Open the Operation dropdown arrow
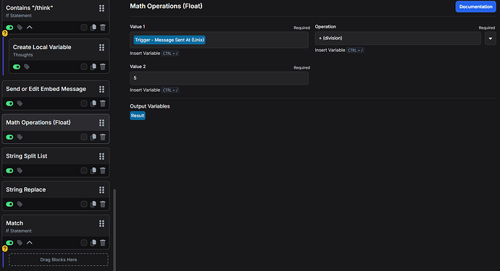The height and width of the screenshot is (271, 500). click(x=490, y=38)
